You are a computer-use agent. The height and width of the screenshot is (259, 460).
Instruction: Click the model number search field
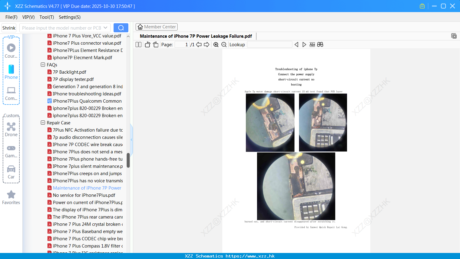tap(62, 28)
